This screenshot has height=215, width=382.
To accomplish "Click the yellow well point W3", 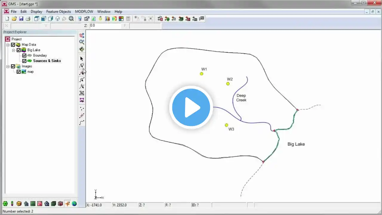I will tap(227, 125).
